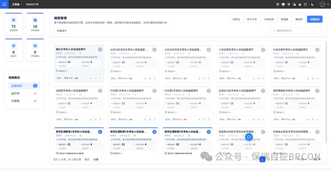331x170 pixels.
Task: Click the 智能规则引擎 breadcrumb item
Action: pyautogui.click(x=32, y=4)
